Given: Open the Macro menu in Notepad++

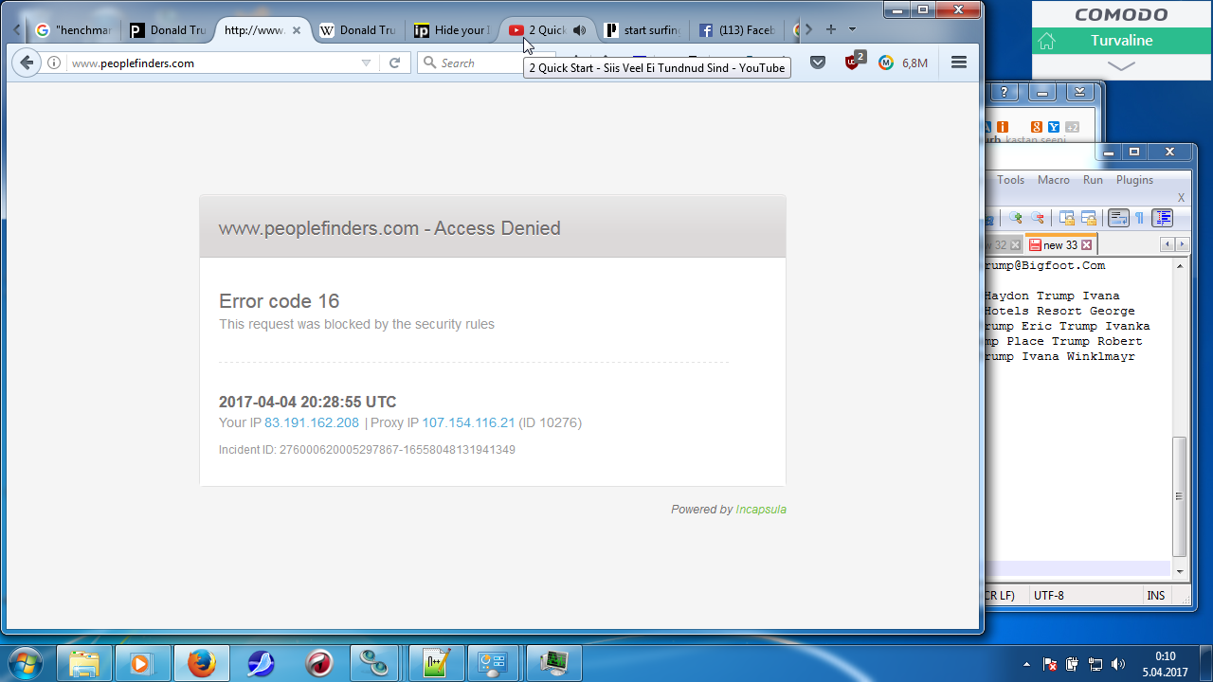Looking at the screenshot, I should (1054, 180).
